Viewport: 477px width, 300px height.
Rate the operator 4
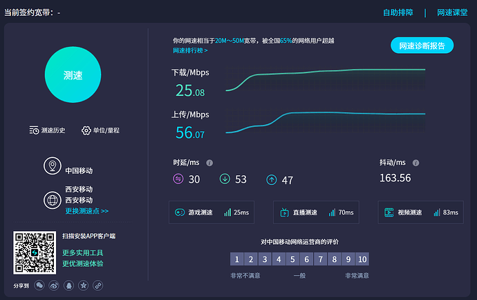[x=279, y=259]
